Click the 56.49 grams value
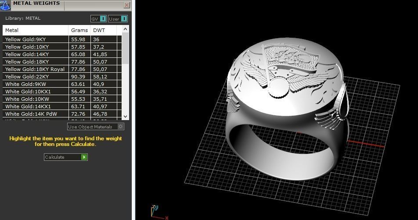The width and height of the screenshot is (418, 220). [x=78, y=92]
